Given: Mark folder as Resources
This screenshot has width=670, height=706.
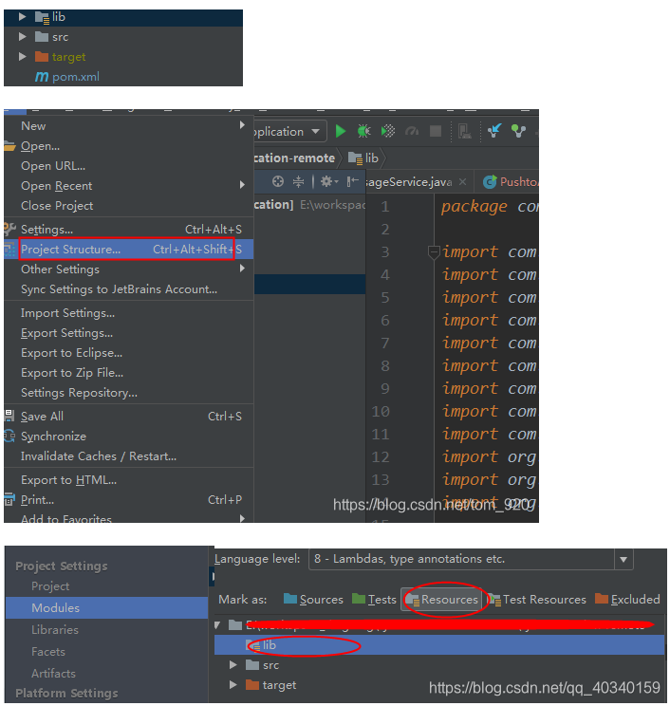Looking at the screenshot, I should (x=441, y=600).
